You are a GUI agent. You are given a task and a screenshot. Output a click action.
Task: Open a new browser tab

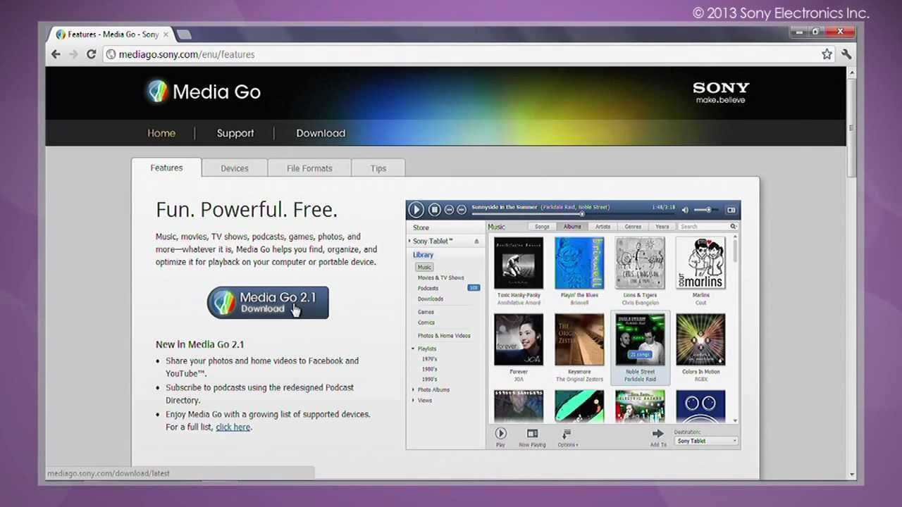click(x=184, y=35)
